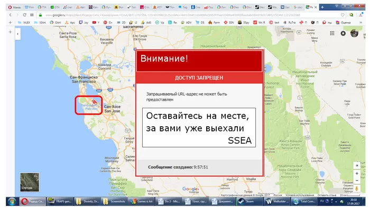Open Total Commander from the taskbar
This screenshot has height=208, width=370.
303,202
